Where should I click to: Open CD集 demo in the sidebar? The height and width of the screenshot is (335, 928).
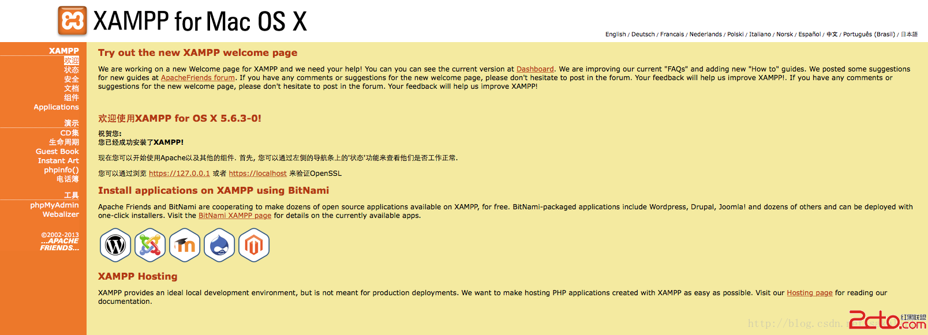(x=70, y=133)
